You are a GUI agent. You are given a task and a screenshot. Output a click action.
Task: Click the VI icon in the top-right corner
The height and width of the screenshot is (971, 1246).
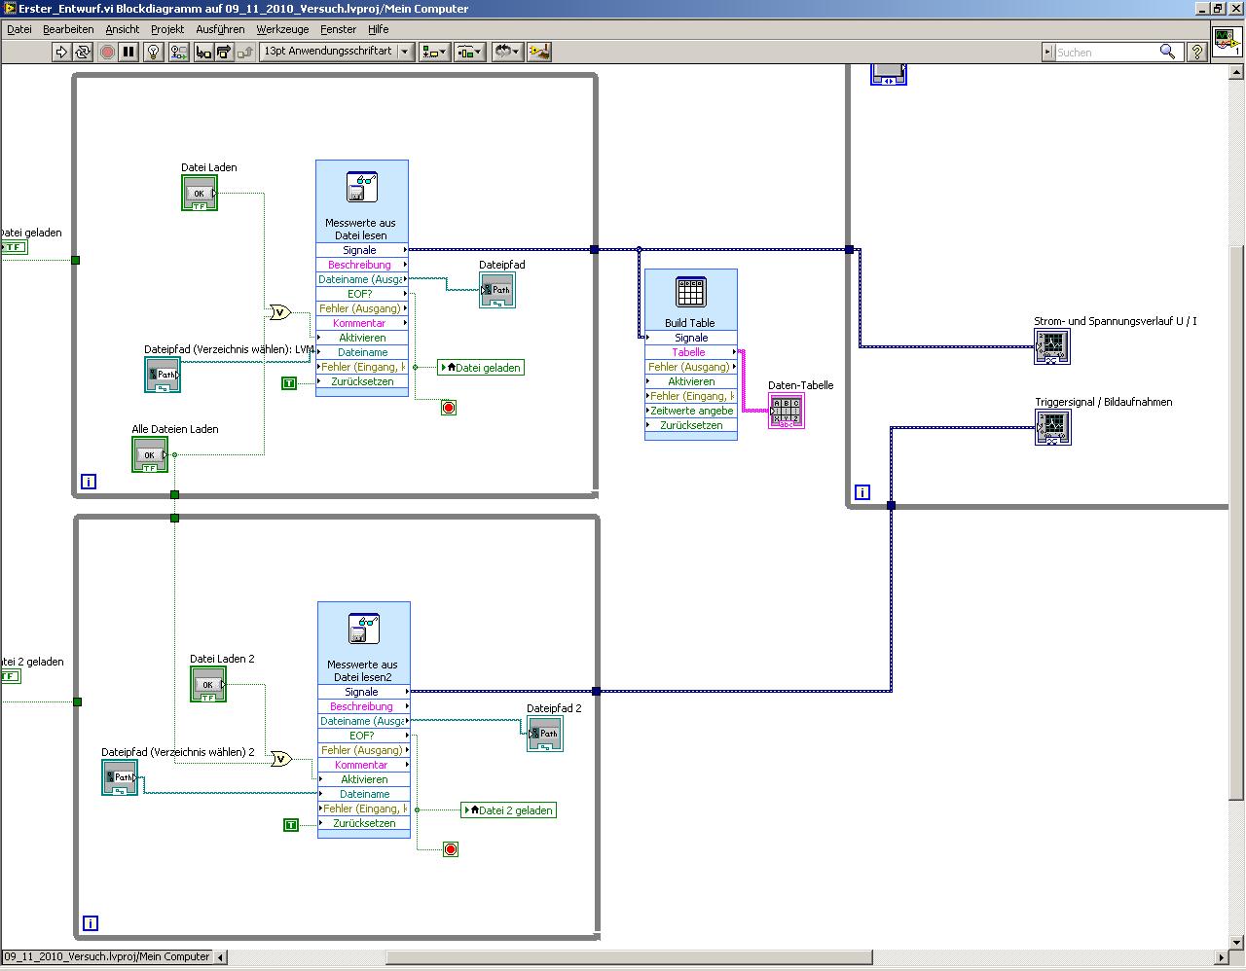coord(1227,41)
